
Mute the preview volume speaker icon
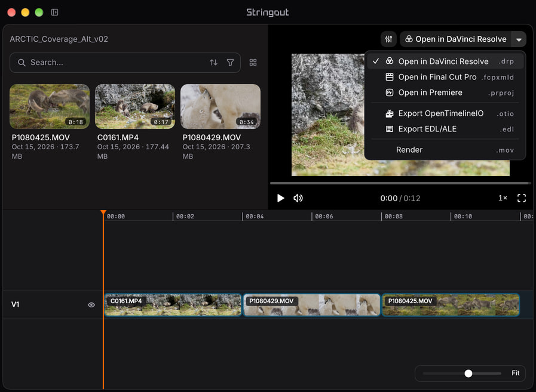point(298,198)
